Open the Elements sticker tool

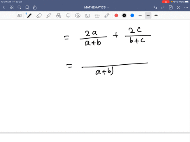78,16
